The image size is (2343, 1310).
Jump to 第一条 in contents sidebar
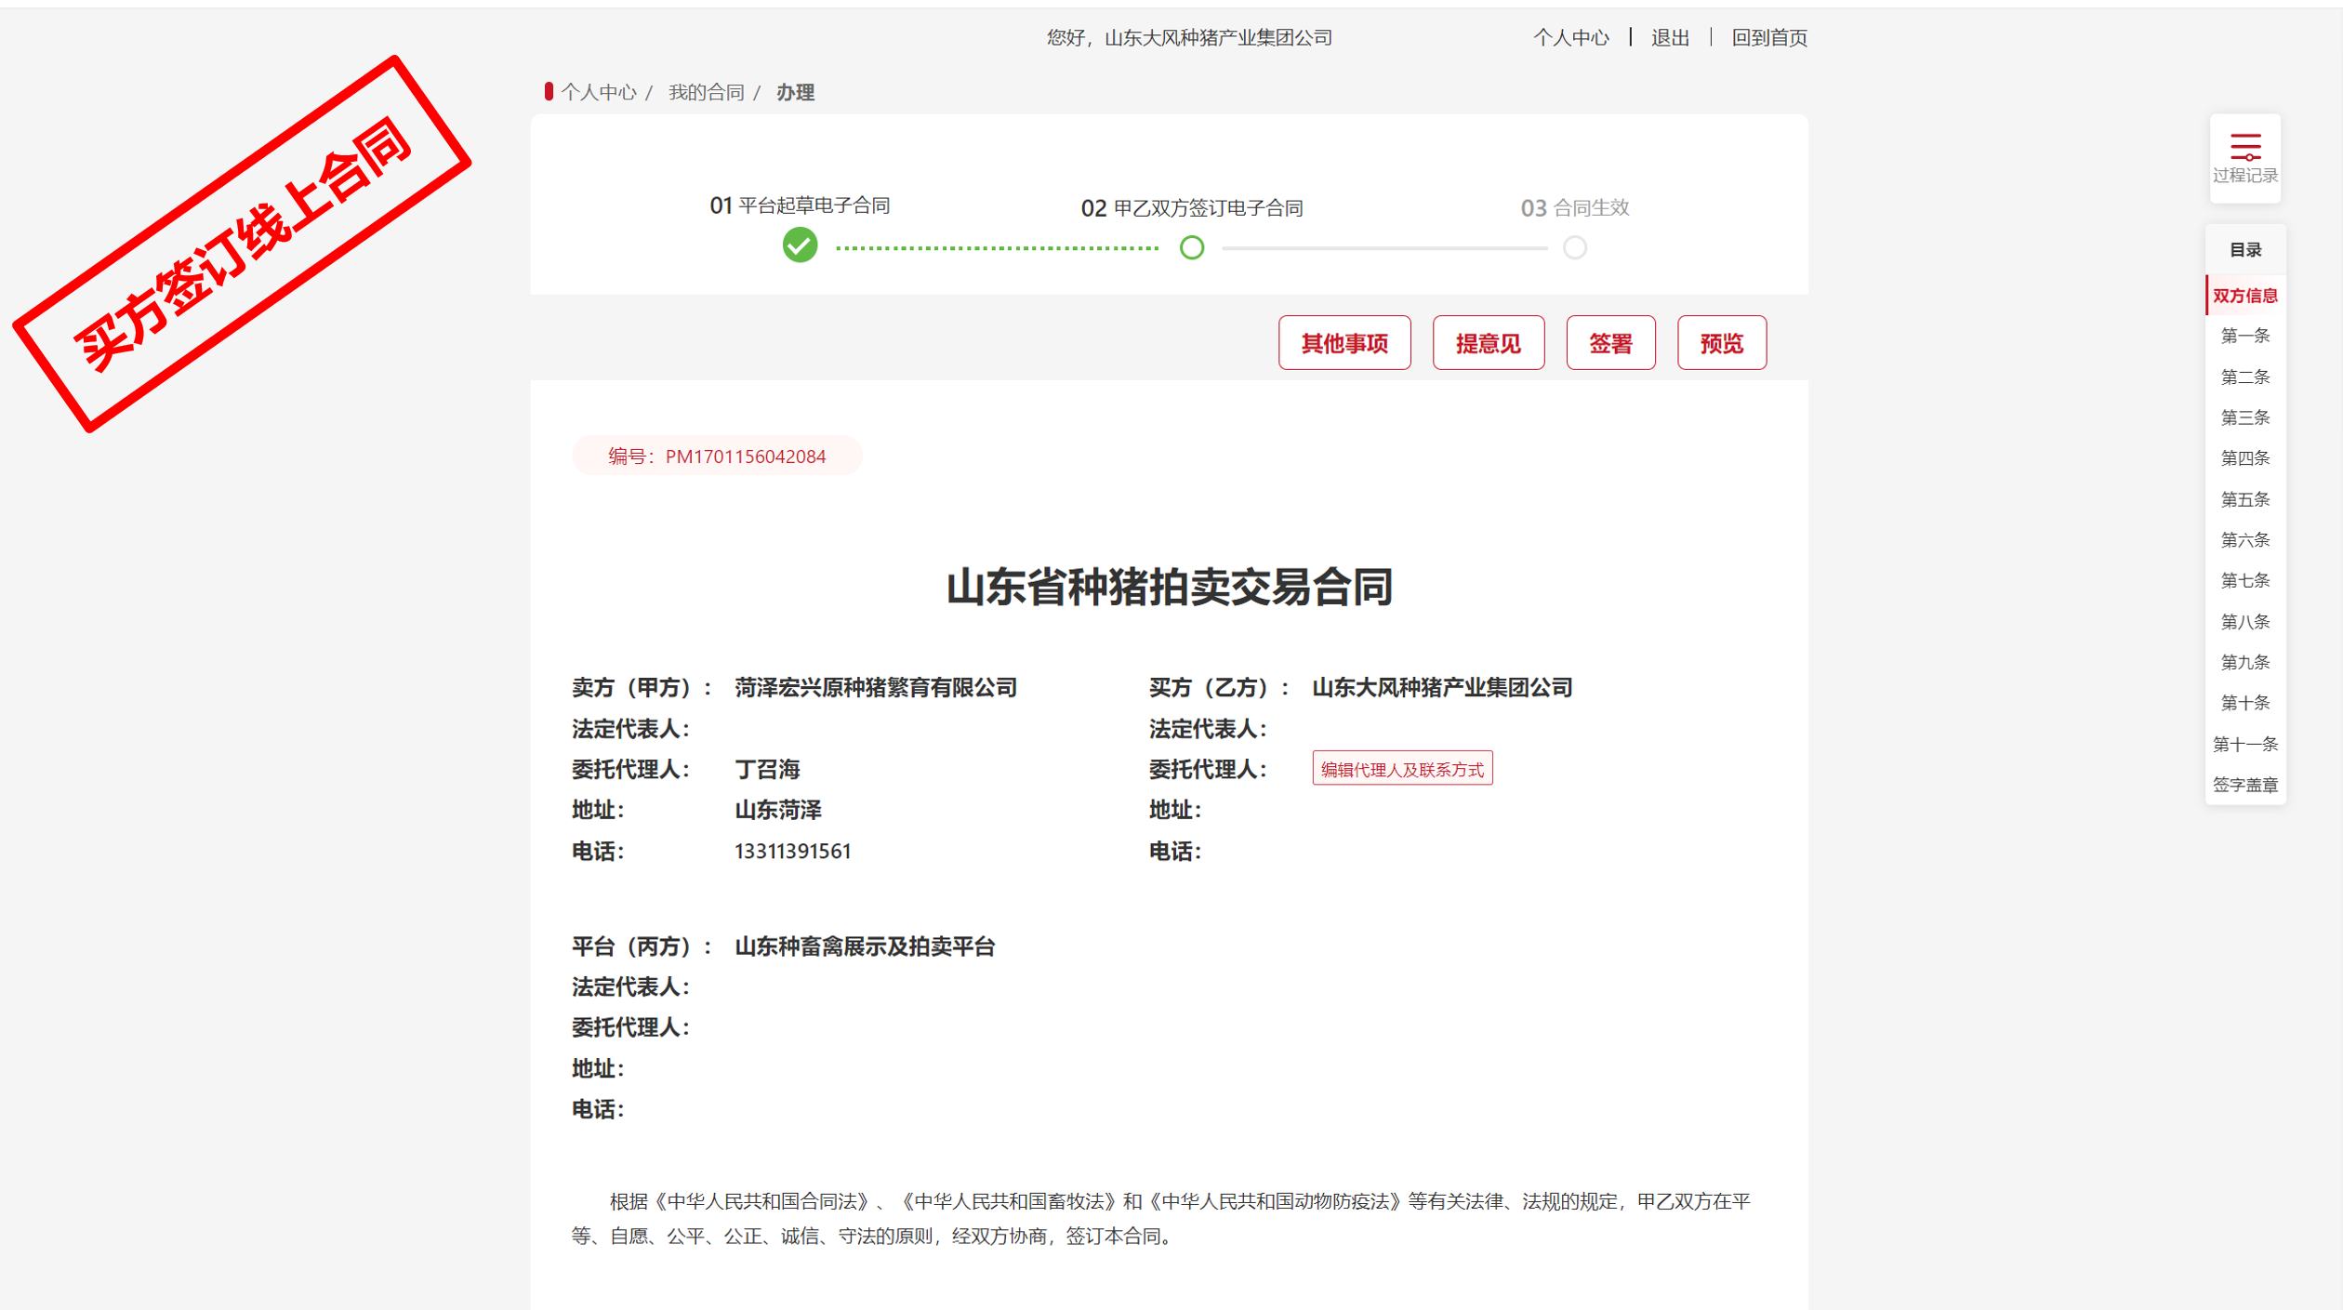(x=2244, y=336)
